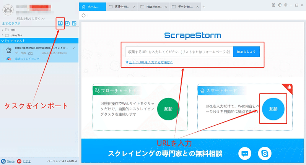Open the ビデオ link in footer

27,162
